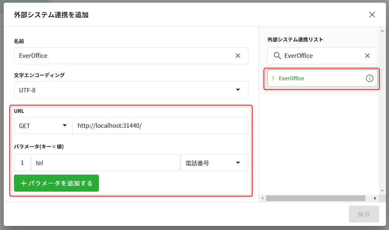This screenshot has height=230, width=389.
Task: Focus the name input containing EverOffice
Action: click(x=122, y=56)
